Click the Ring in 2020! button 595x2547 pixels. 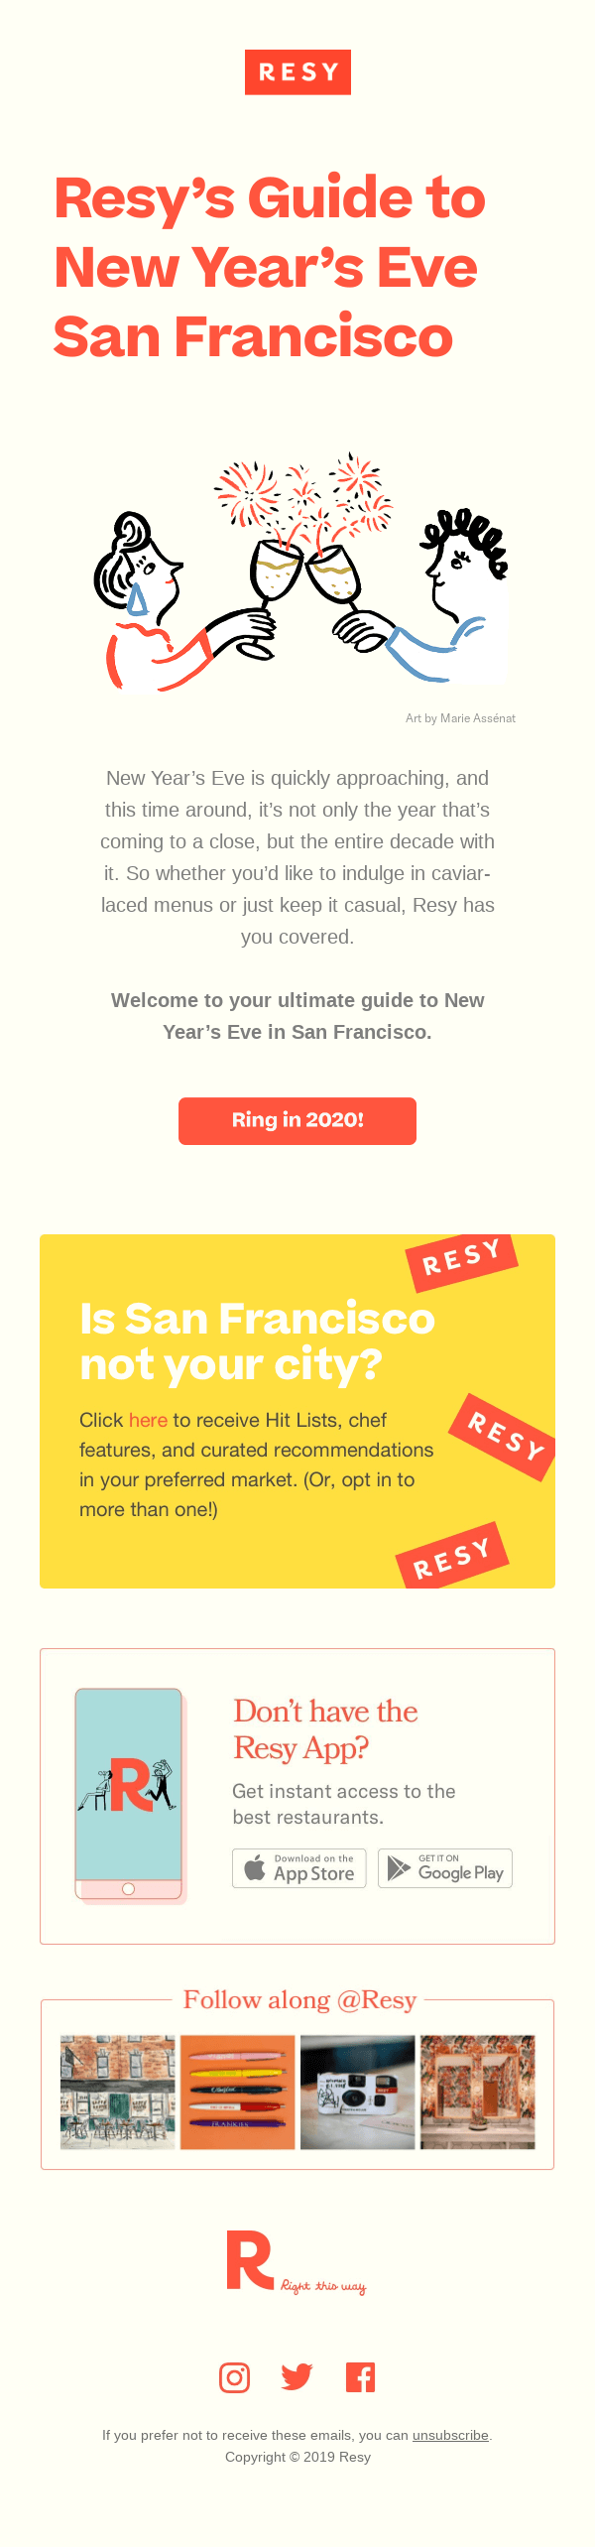[297, 1120]
